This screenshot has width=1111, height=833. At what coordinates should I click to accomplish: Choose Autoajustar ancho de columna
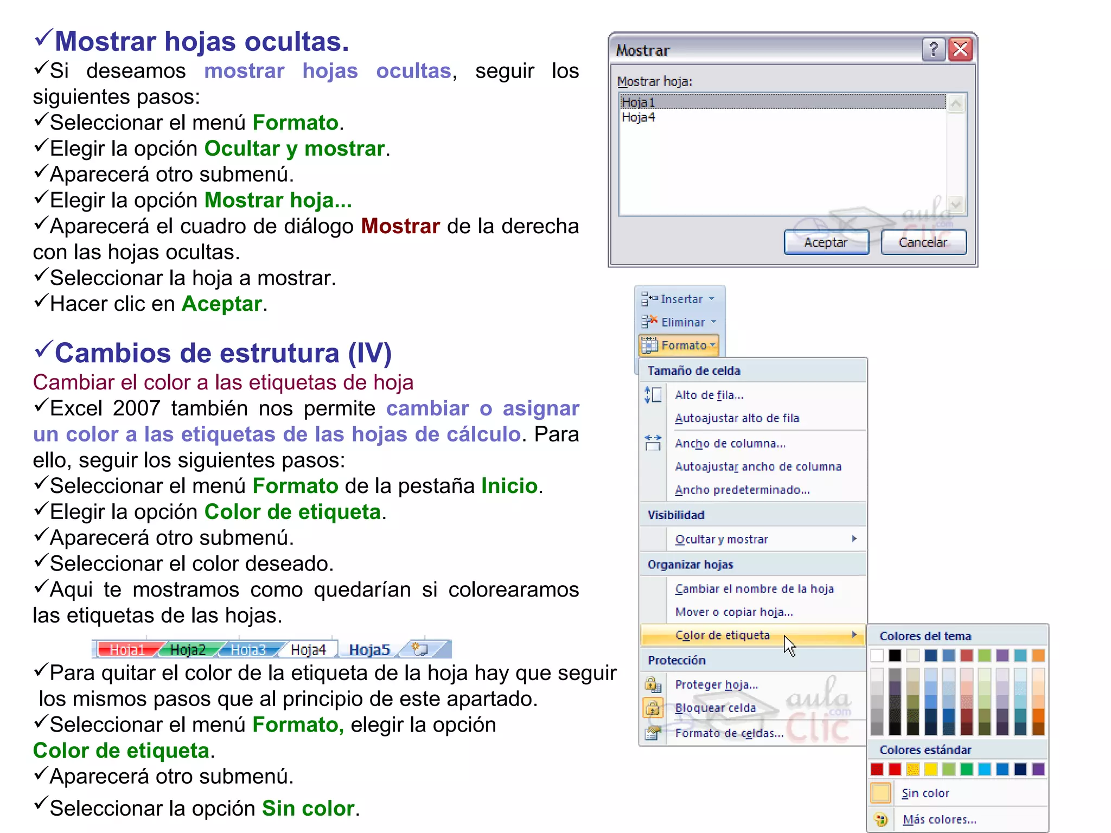tap(753, 467)
